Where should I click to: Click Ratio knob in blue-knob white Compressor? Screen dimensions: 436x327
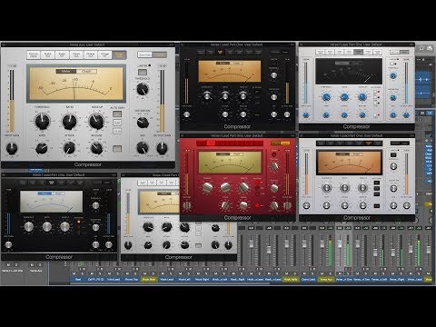coord(344,97)
